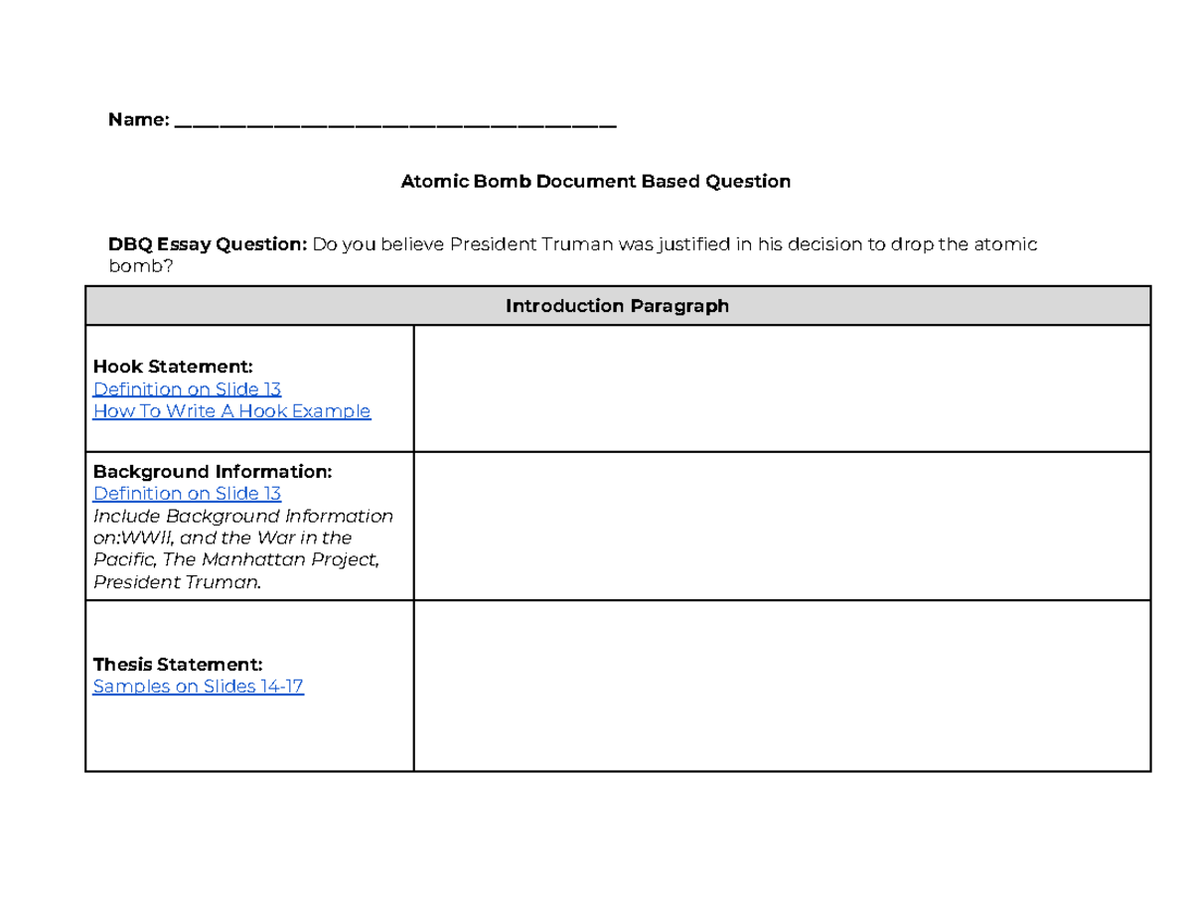
Task: Click the bold Background Information label
Action: tap(212, 471)
